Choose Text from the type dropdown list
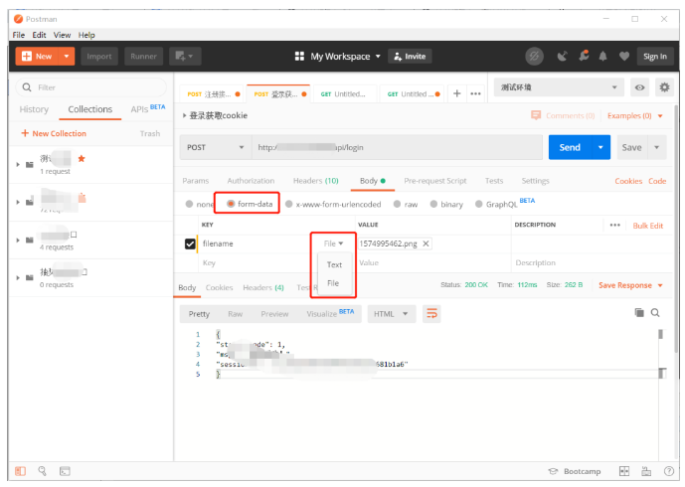The width and height of the screenshot is (685, 487). (x=334, y=264)
